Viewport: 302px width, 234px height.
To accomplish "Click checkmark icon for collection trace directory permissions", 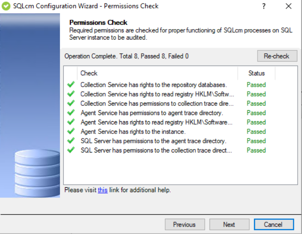I will click(x=70, y=104).
